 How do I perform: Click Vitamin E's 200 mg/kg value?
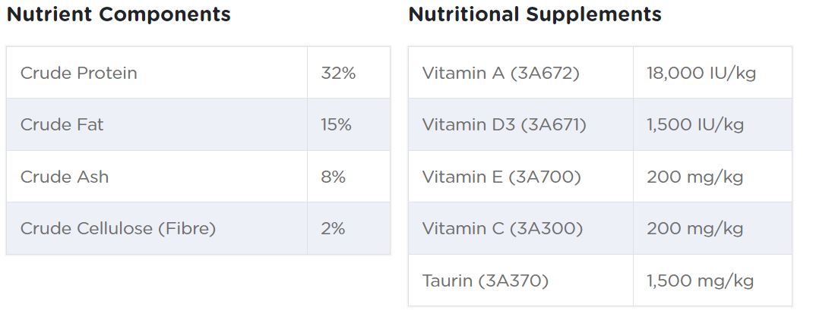click(694, 177)
